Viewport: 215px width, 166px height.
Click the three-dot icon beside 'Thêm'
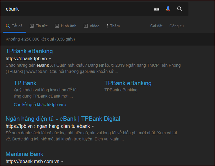(107, 26)
